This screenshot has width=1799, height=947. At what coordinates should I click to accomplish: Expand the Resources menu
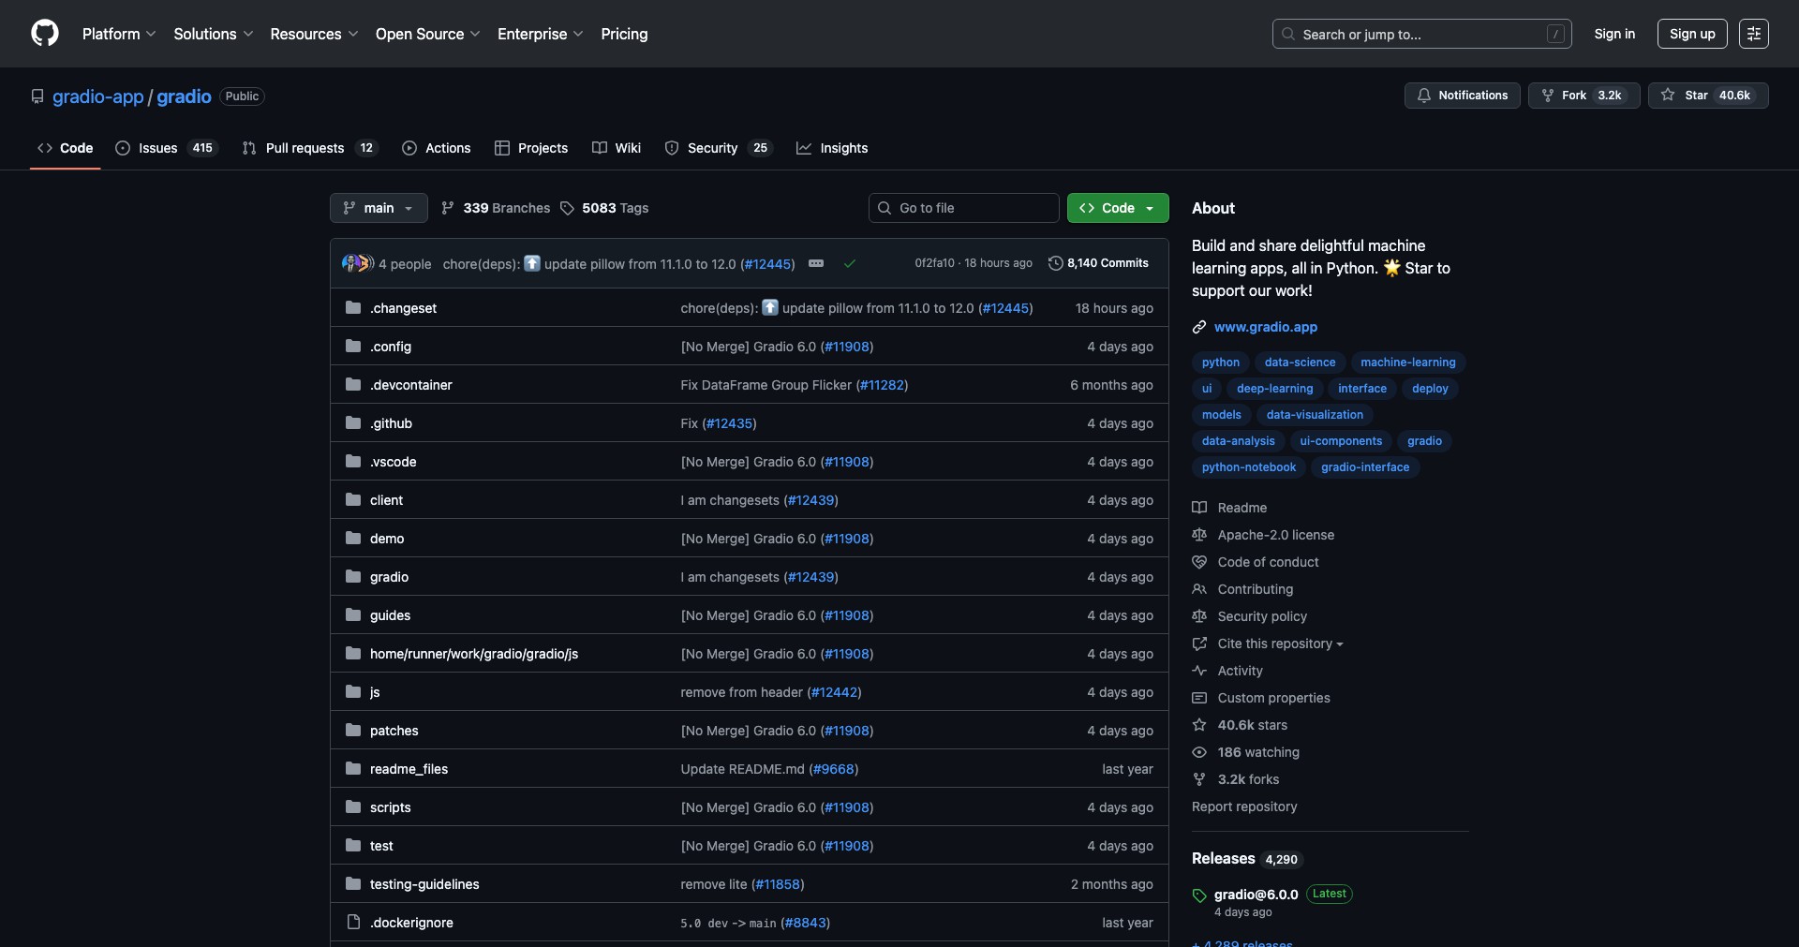pos(314,34)
